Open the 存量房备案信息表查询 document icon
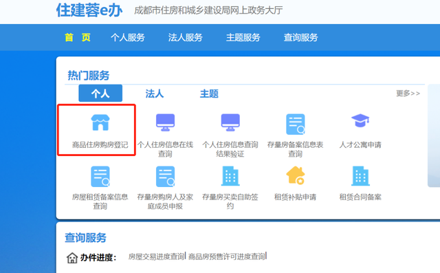The image size is (440, 273). pyautogui.click(x=296, y=124)
